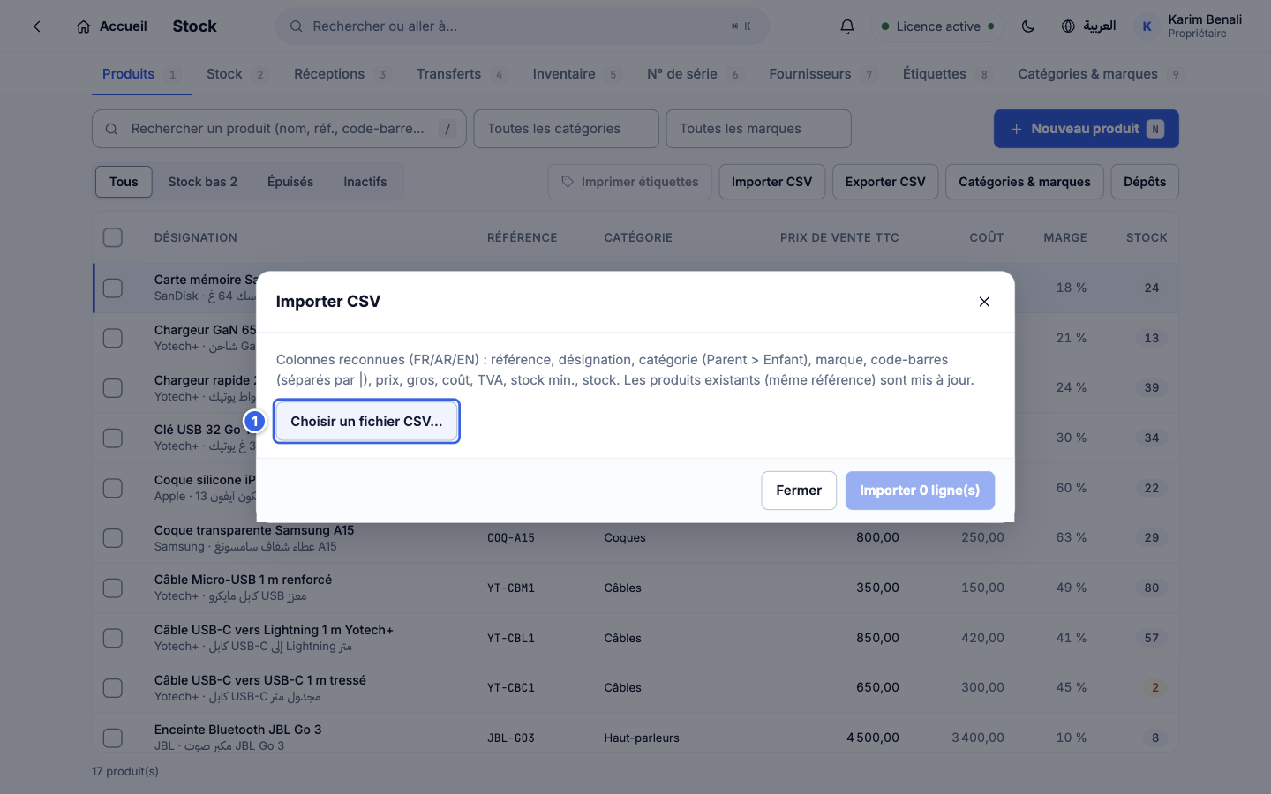Open the Inventaire tab
Screen dimensions: 1271x794
tap(577, 74)
